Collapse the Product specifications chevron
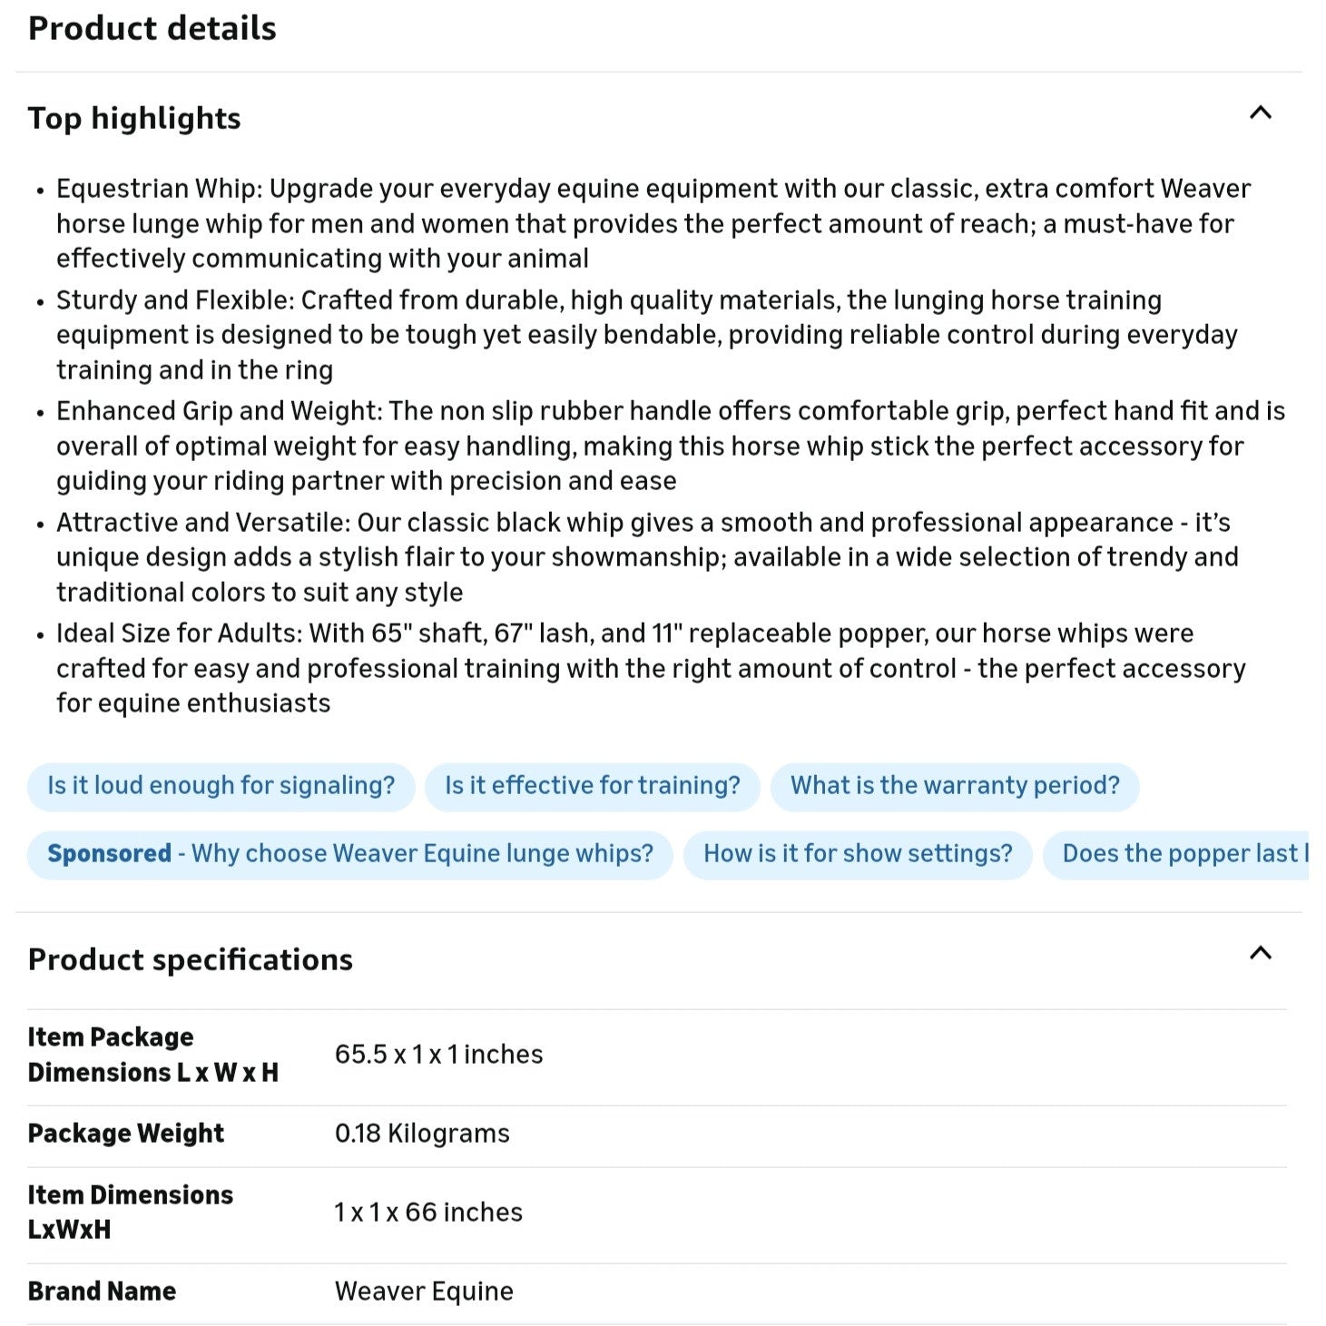This screenshot has width=1326, height=1326. click(1260, 953)
